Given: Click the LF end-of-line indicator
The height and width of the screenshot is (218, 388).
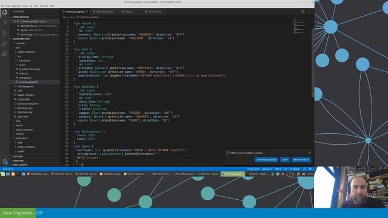Looking at the screenshot, I should click(x=286, y=170).
